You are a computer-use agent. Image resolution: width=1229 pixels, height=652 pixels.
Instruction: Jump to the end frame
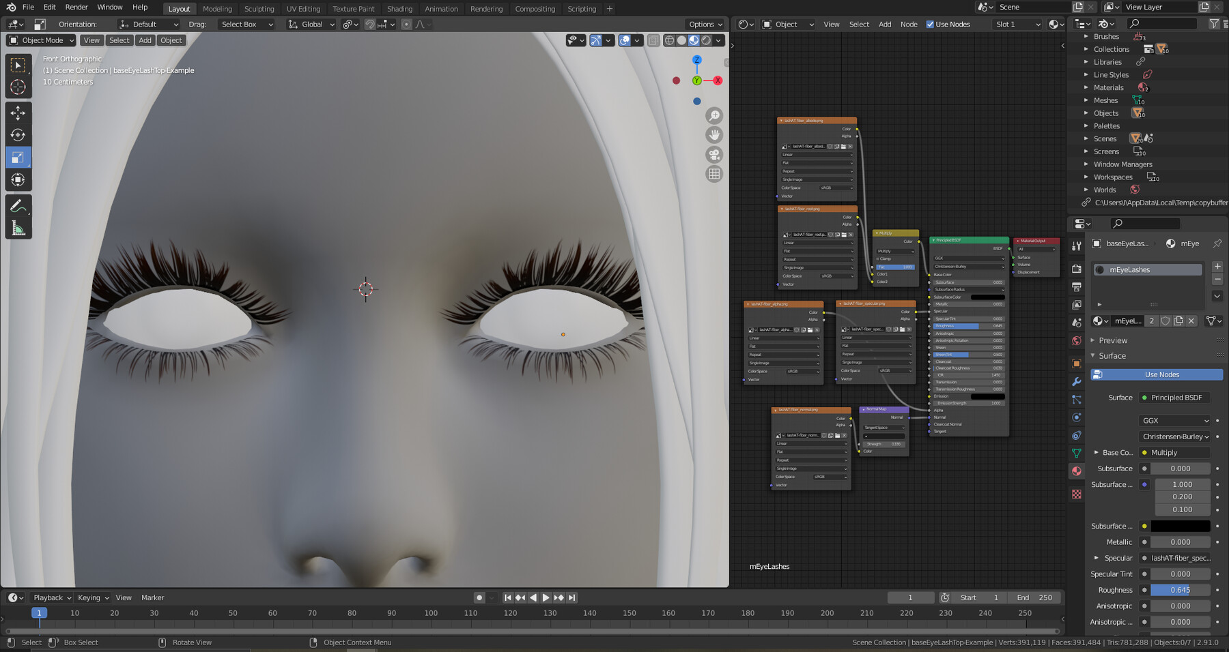pos(572,597)
